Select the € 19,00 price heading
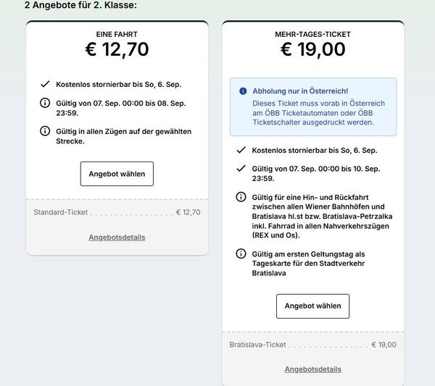Screen dimensions: 435x386 tap(312, 49)
